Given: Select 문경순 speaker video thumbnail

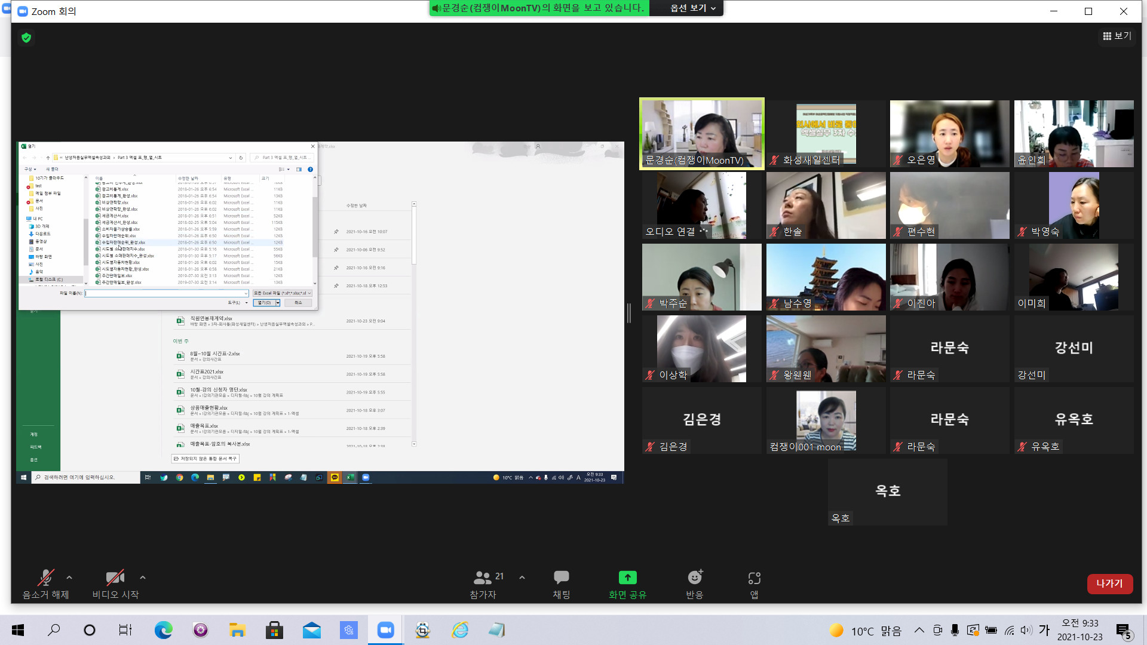Looking at the screenshot, I should (x=701, y=134).
